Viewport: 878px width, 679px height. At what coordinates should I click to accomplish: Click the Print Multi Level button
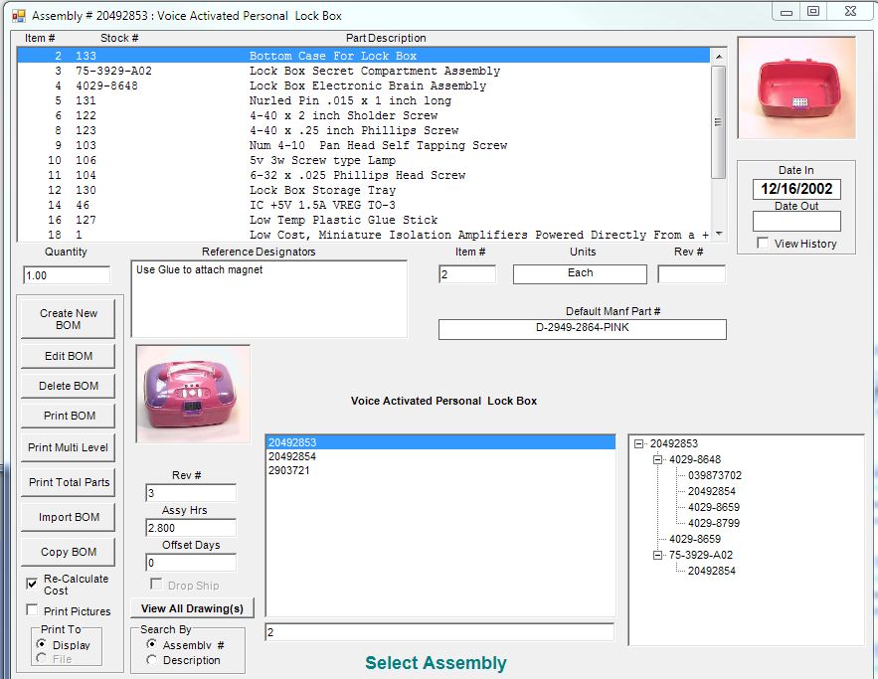coord(69,447)
